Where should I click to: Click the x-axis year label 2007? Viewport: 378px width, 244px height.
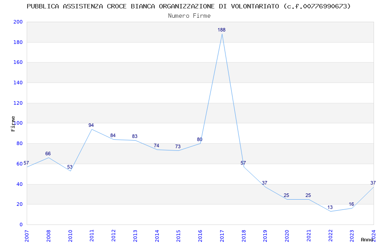click(x=27, y=236)
